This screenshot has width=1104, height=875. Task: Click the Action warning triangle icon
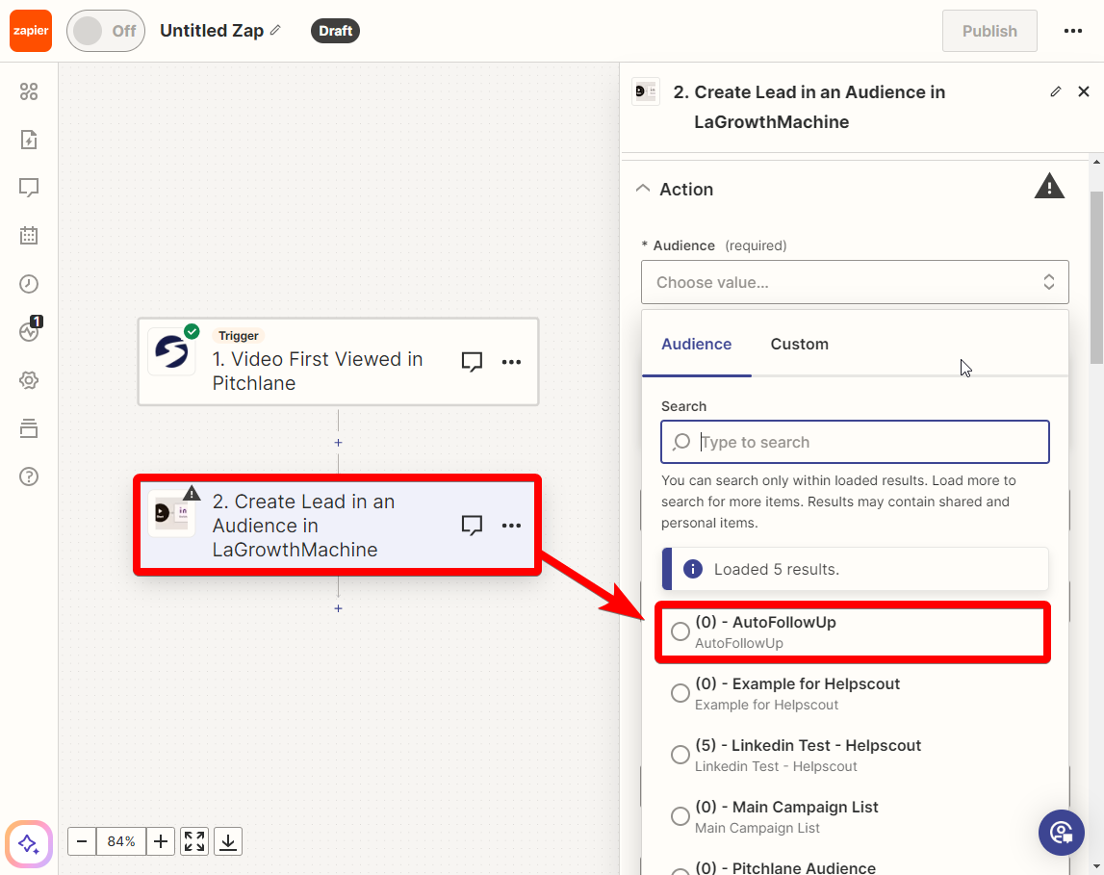[x=1049, y=187]
